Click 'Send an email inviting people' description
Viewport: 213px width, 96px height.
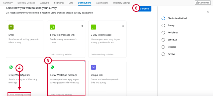(x=24, y=41)
